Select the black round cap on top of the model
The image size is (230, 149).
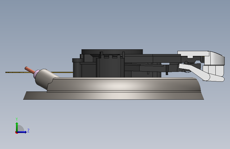[x=112, y=52]
